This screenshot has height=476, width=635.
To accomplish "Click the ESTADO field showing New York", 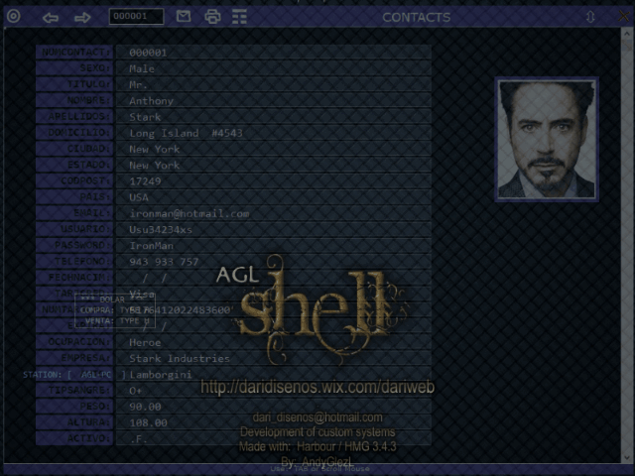I will coord(274,165).
